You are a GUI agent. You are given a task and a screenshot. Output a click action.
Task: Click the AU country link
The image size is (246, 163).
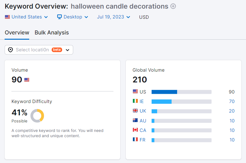click(x=143, y=121)
